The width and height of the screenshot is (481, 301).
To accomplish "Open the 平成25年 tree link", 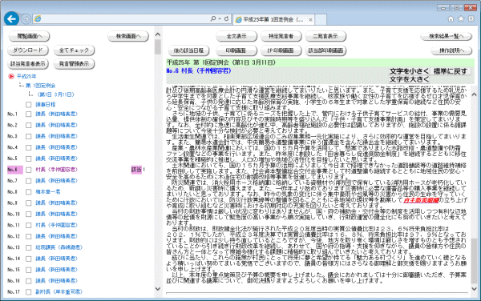I will click(26, 76).
